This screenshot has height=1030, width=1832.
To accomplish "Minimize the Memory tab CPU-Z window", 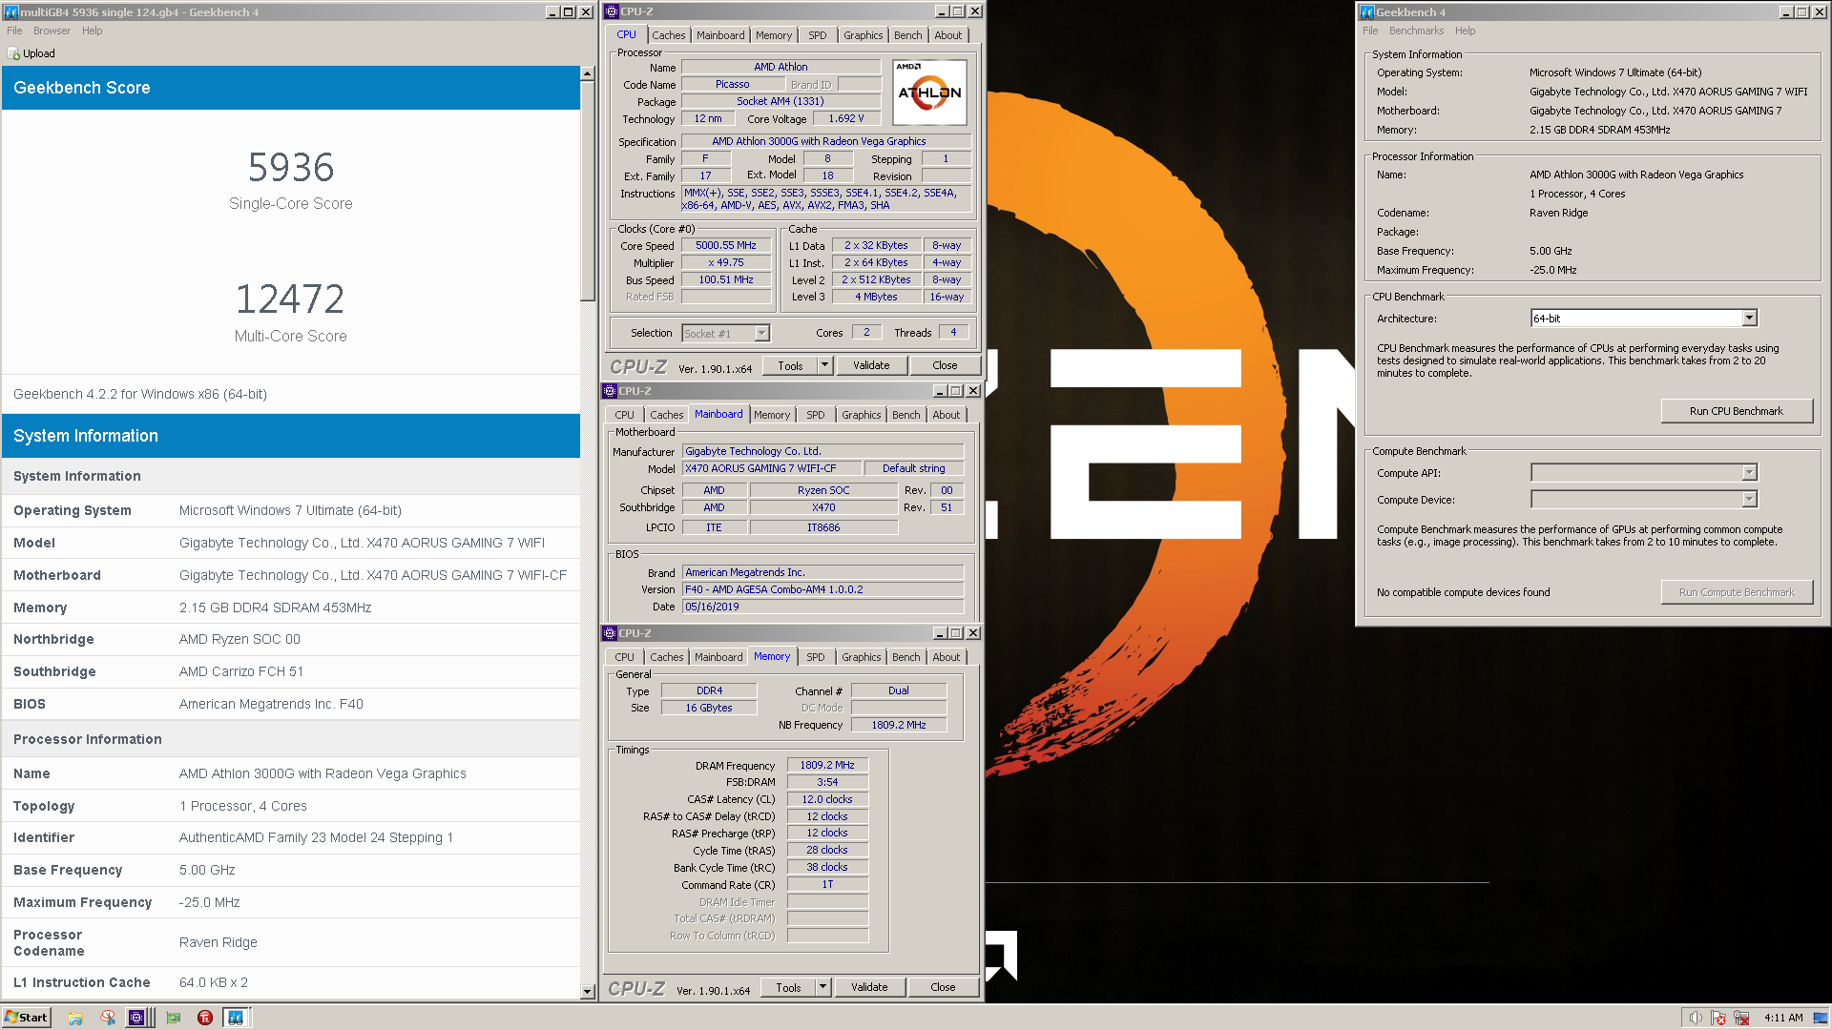I will [x=940, y=633].
